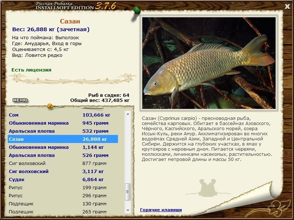Close the fish cage window
Screen dimensions: 294x220
[287, 7]
